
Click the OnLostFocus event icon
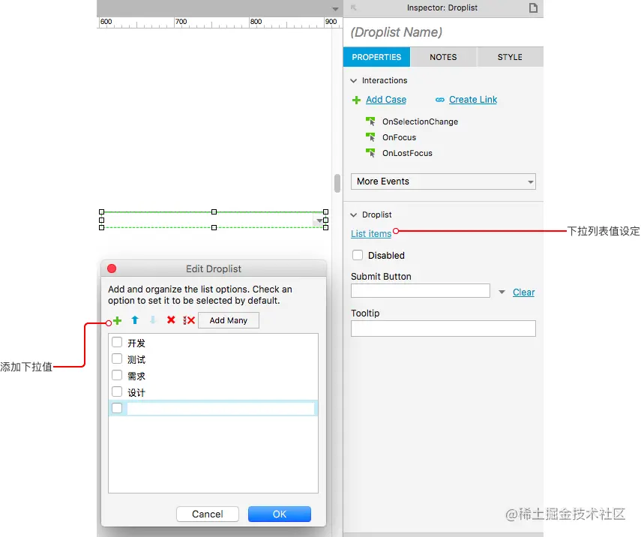[370, 153]
